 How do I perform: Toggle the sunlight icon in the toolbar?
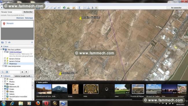68,8
